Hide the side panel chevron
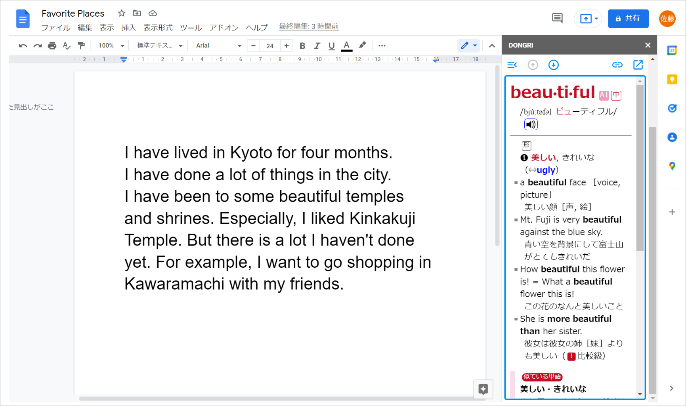The image size is (686, 406). click(x=671, y=388)
